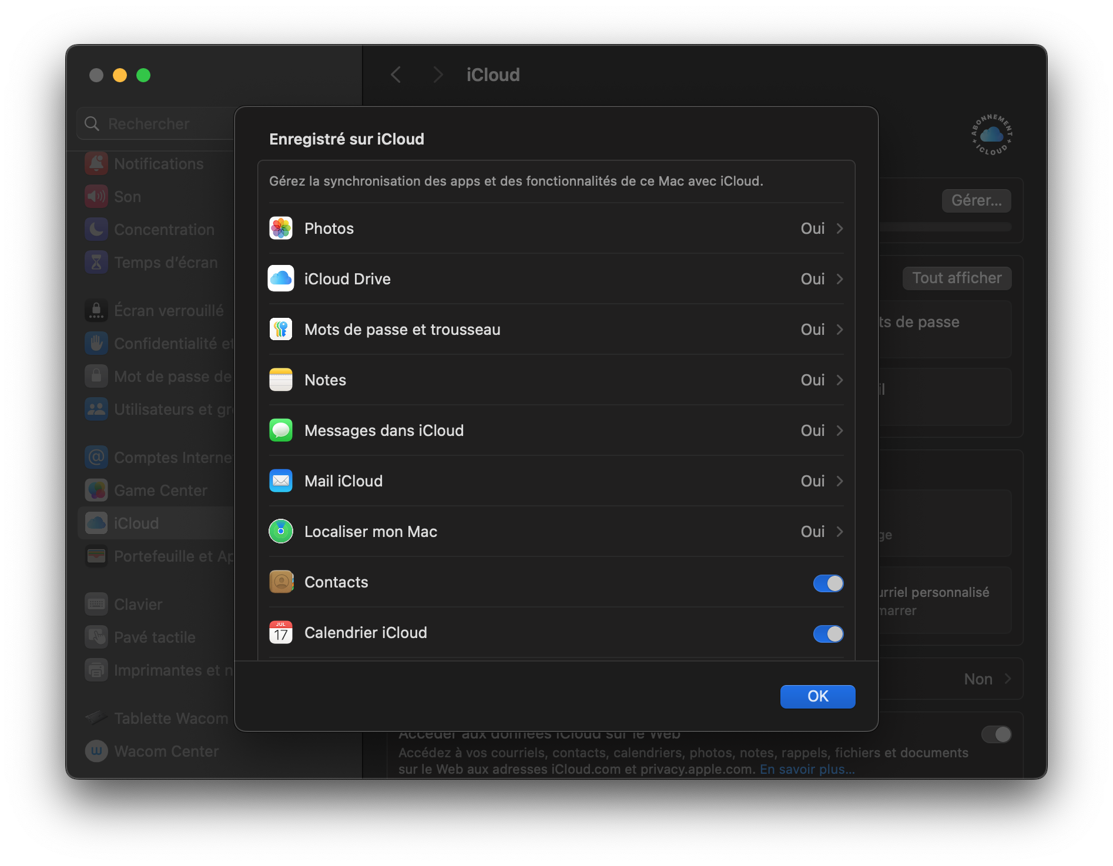Open Notes sync details chevron
Image resolution: width=1113 pixels, height=866 pixels.
[840, 380]
